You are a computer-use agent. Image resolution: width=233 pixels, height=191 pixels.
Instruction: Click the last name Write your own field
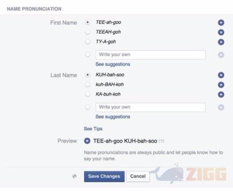[x=150, y=107]
